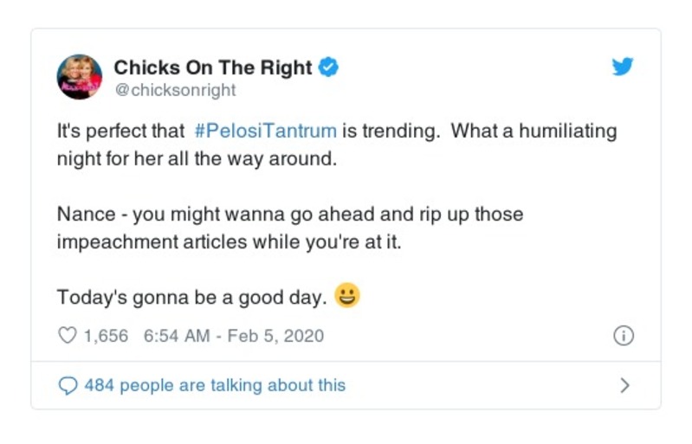Click the Twitter bird logo
Viewport: 692px width, 444px height.
pos(623,68)
